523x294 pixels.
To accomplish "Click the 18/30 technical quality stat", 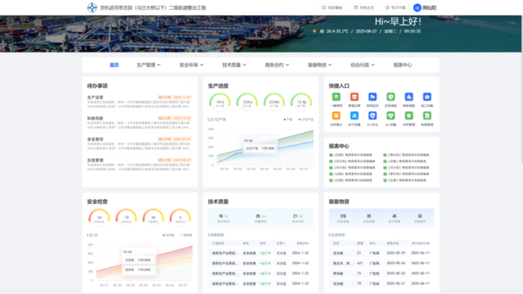I will [x=223, y=219].
